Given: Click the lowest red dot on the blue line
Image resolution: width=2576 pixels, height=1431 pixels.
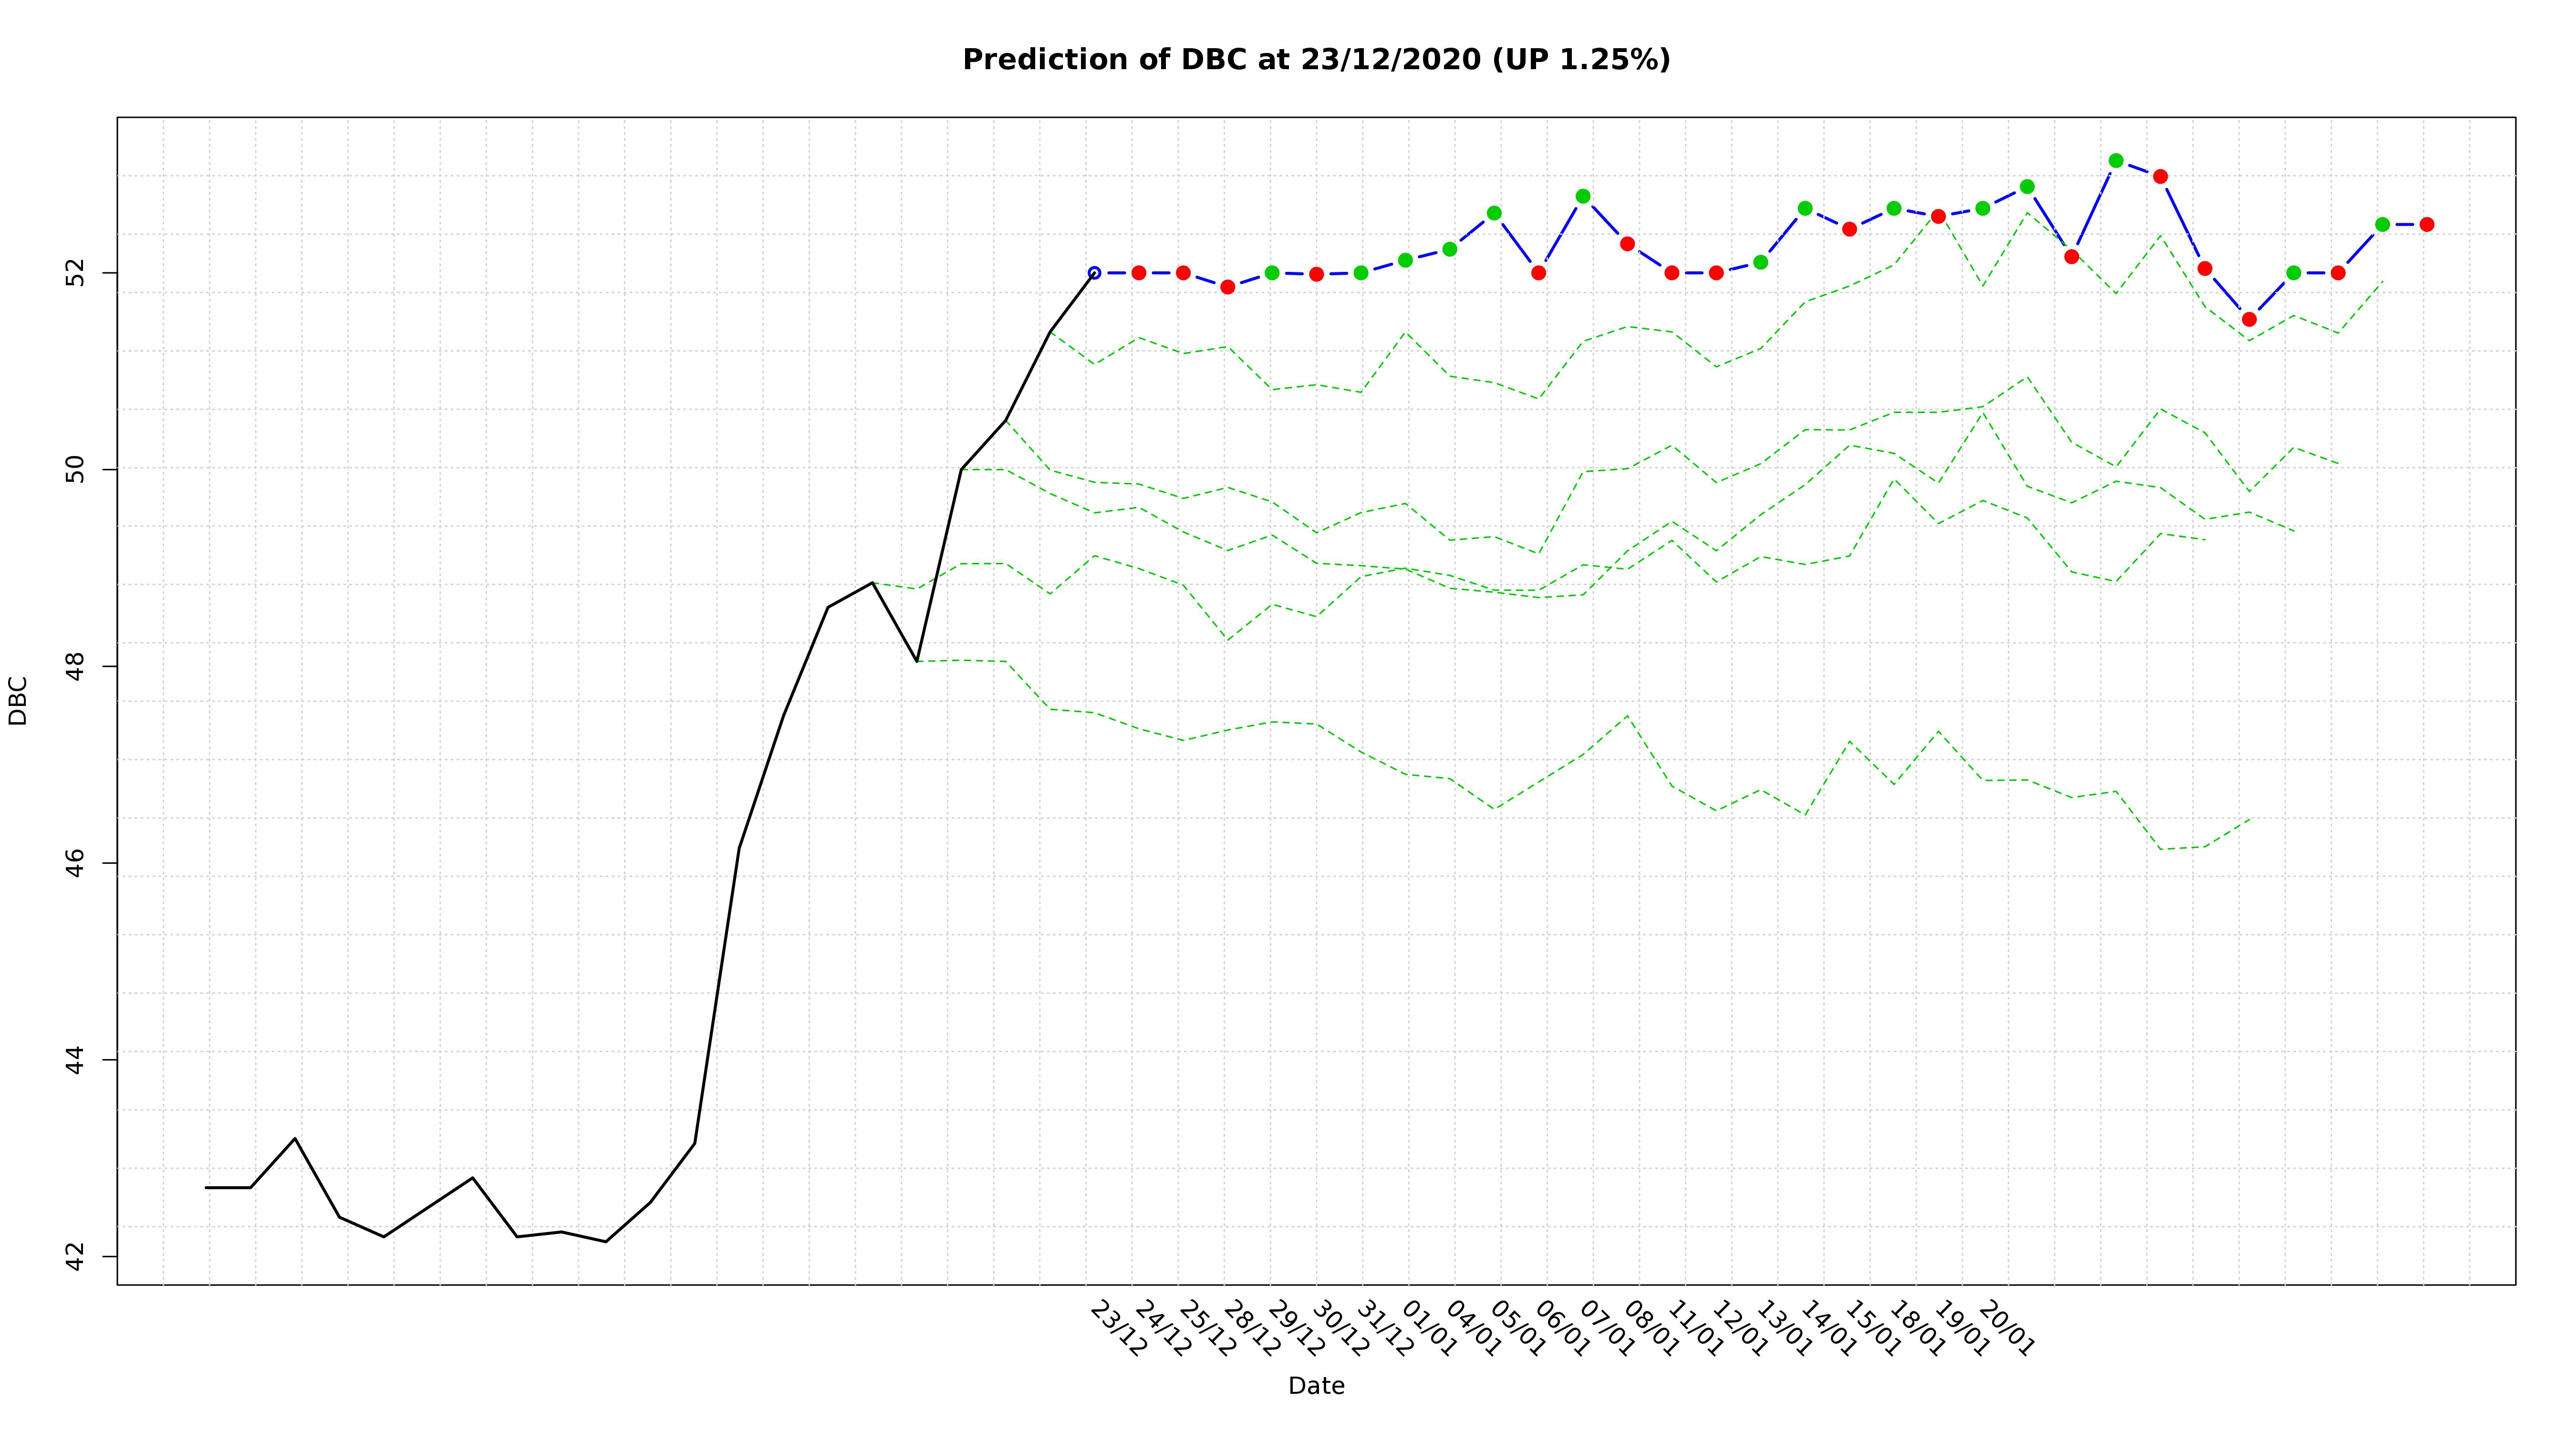Looking at the screenshot, I should point(2249,319).
